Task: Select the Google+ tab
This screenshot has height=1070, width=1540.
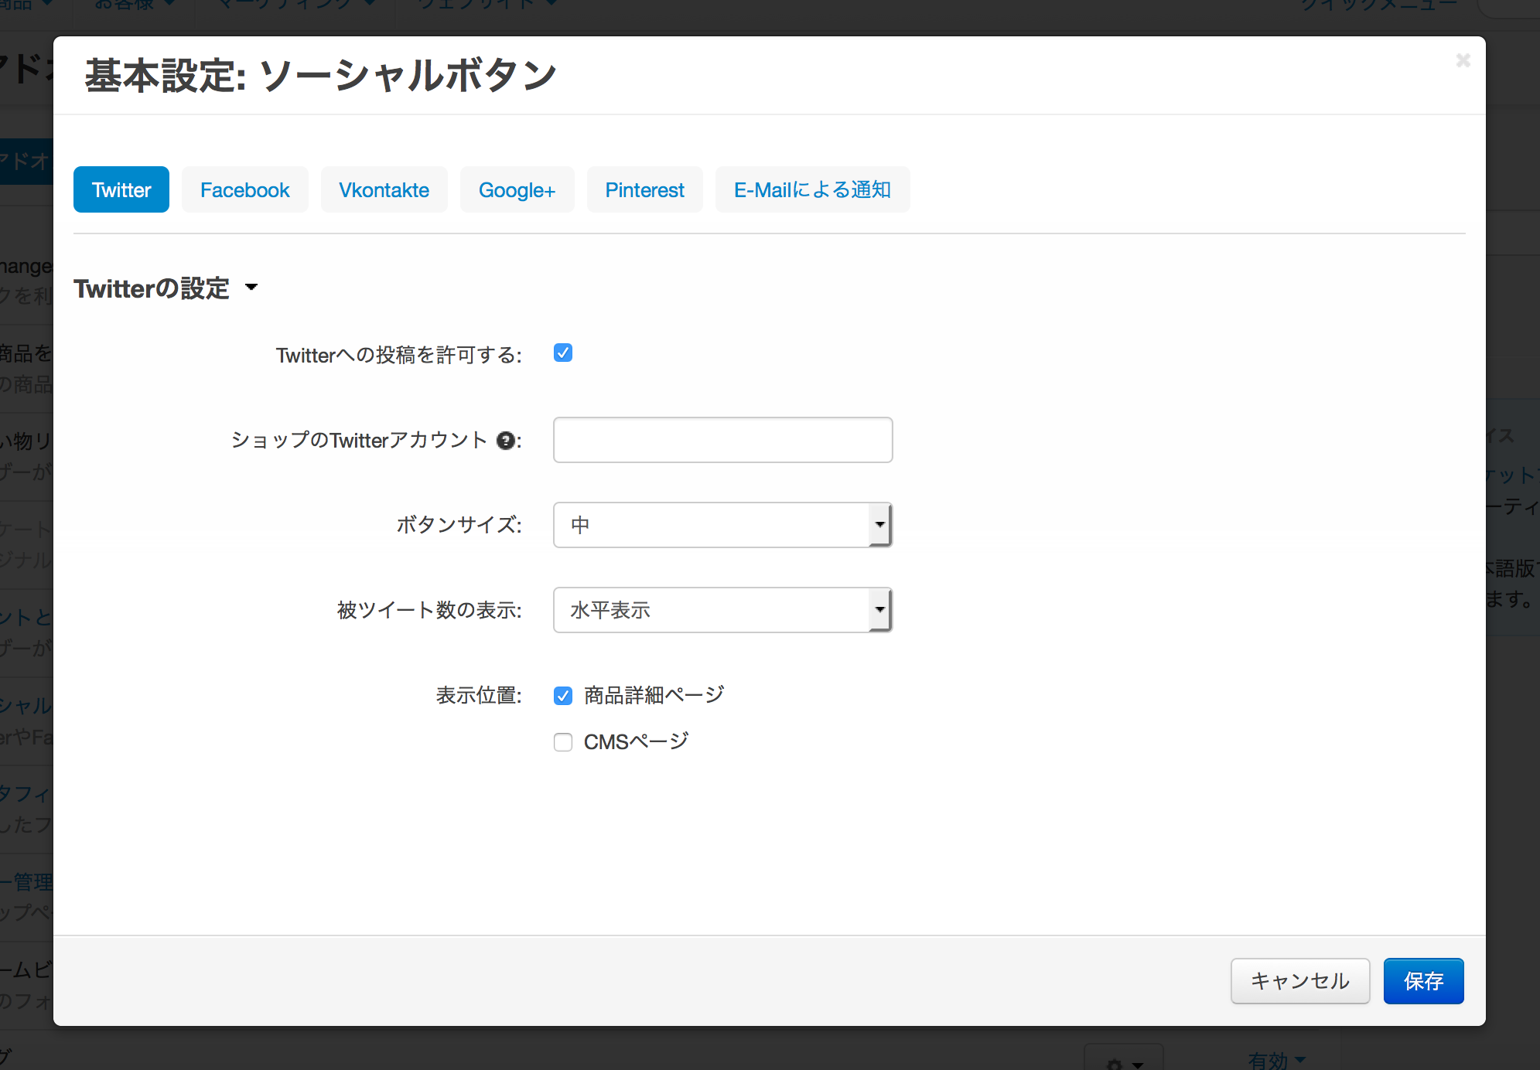Action: [x=517, y=189]
